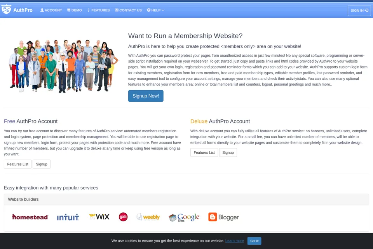Click the Signup Now! button
Viewport: 373px width, 249px height.
pos(146,96)
